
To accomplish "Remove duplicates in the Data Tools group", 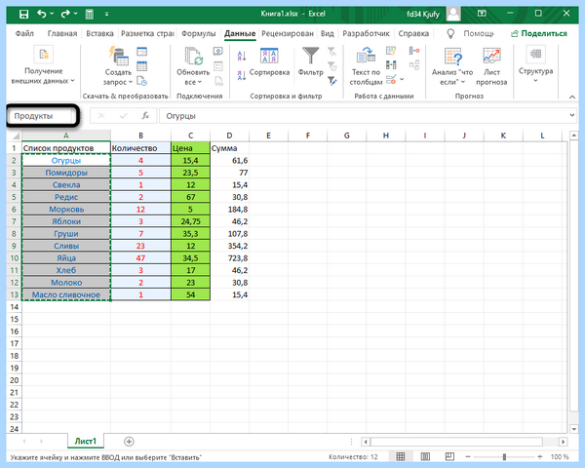I will click(x=391, y=65).
